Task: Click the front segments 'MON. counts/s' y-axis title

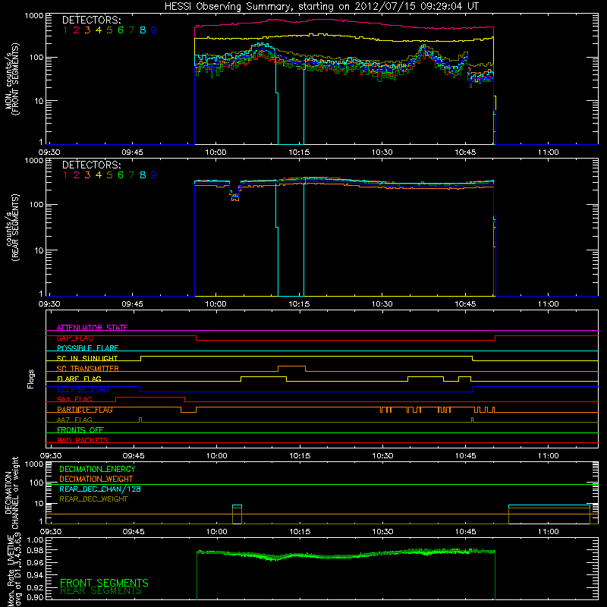Action: [x=11, y=80]
